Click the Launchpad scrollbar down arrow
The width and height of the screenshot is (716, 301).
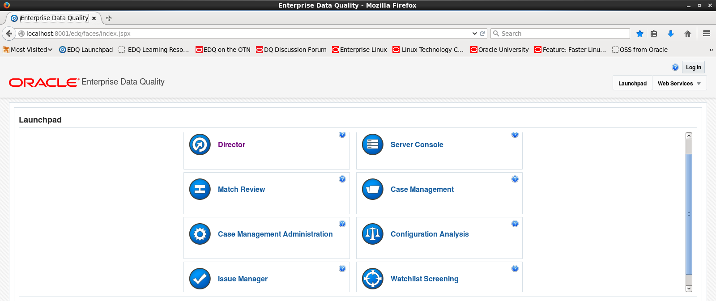(689, 289)
